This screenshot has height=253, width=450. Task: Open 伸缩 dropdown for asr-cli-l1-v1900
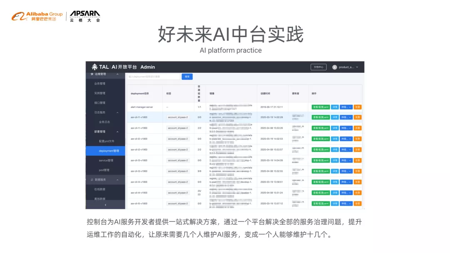pyautogui.click(x=346, y=128)
